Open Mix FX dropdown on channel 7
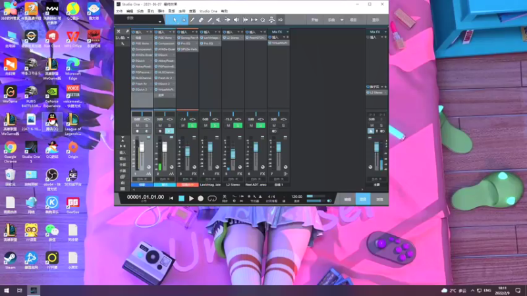 coord(287,32)
